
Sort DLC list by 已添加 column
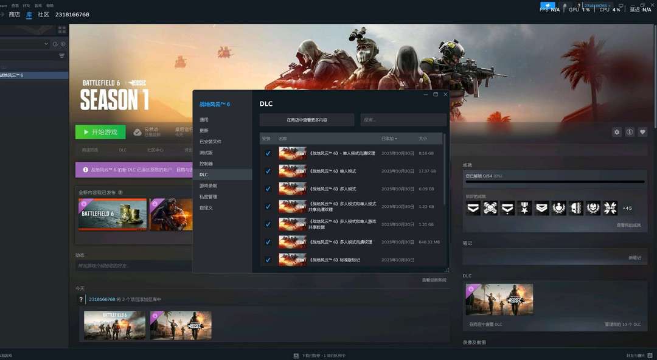click(389, 139)
